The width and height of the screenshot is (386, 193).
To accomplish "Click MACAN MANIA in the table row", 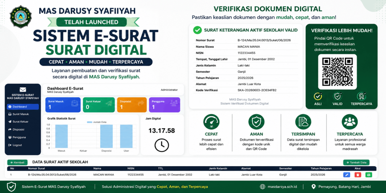I will tap(104, 175).
